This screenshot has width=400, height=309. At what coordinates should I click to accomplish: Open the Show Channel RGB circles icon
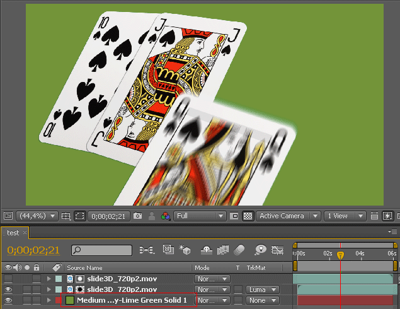tap(166, 216)
